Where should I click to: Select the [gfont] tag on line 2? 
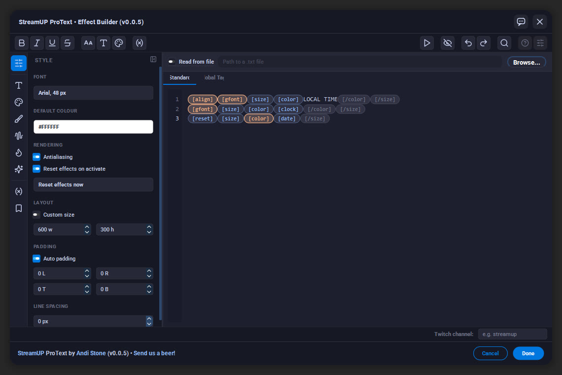[203, 109]
